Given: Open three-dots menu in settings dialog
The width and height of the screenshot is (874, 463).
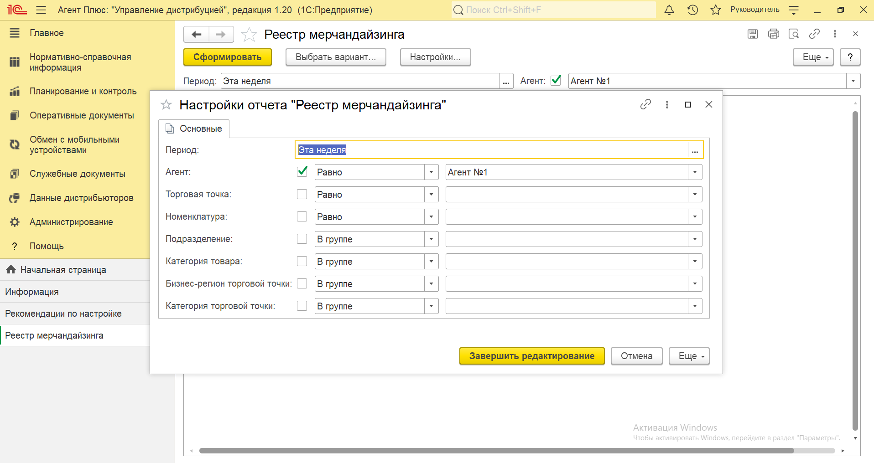Looking at the screenshot, I should 667,104.
